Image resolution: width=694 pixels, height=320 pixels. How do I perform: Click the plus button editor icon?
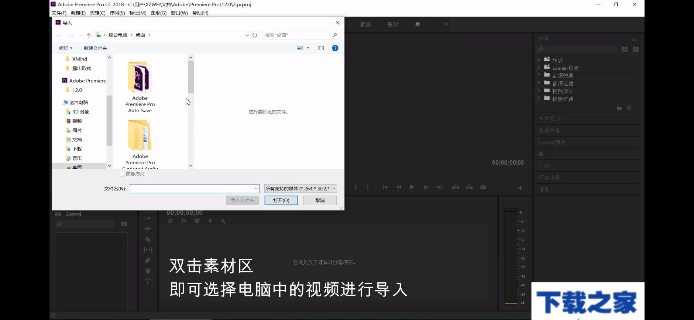(x=520, y=188)
